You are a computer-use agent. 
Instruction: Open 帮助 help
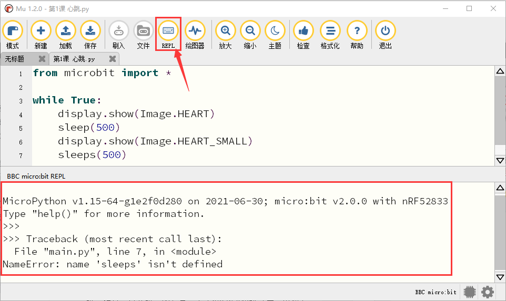[x=357, y=35]
